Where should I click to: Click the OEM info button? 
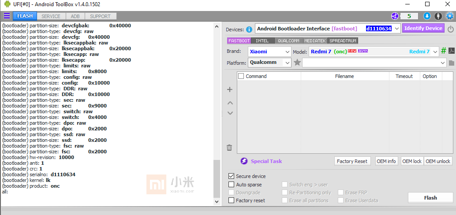pyautogui.click(x=386, y=161)
